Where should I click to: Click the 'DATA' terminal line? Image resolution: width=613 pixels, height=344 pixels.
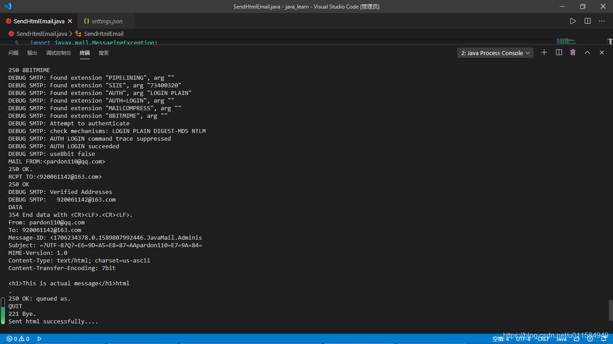15,207
